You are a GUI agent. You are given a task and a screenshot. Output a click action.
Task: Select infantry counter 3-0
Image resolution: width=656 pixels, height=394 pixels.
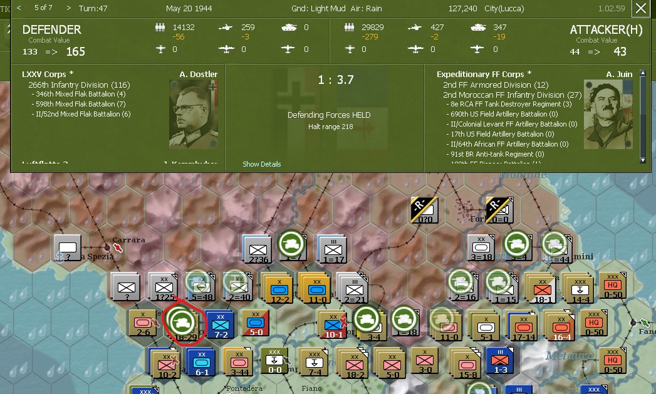coord(425,361)
